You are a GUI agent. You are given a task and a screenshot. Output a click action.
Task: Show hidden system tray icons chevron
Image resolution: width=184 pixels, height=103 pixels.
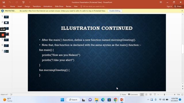pos(148,100)
